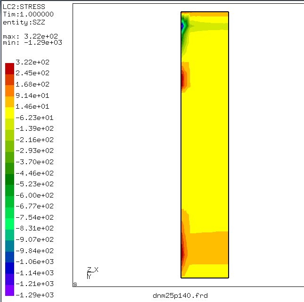Click the dark red top legend swatch
The image size is (304, 302).
[x=9, y=69]
